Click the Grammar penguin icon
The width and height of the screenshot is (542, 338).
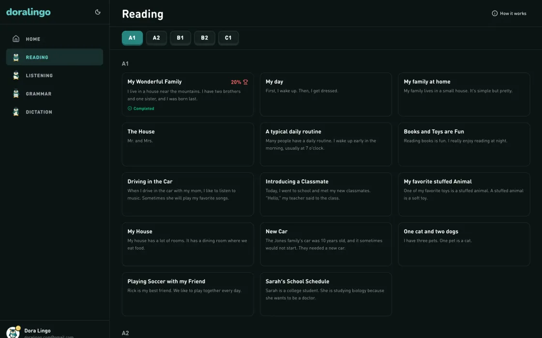point(16,94)
